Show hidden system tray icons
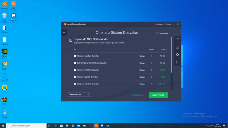 207,126
